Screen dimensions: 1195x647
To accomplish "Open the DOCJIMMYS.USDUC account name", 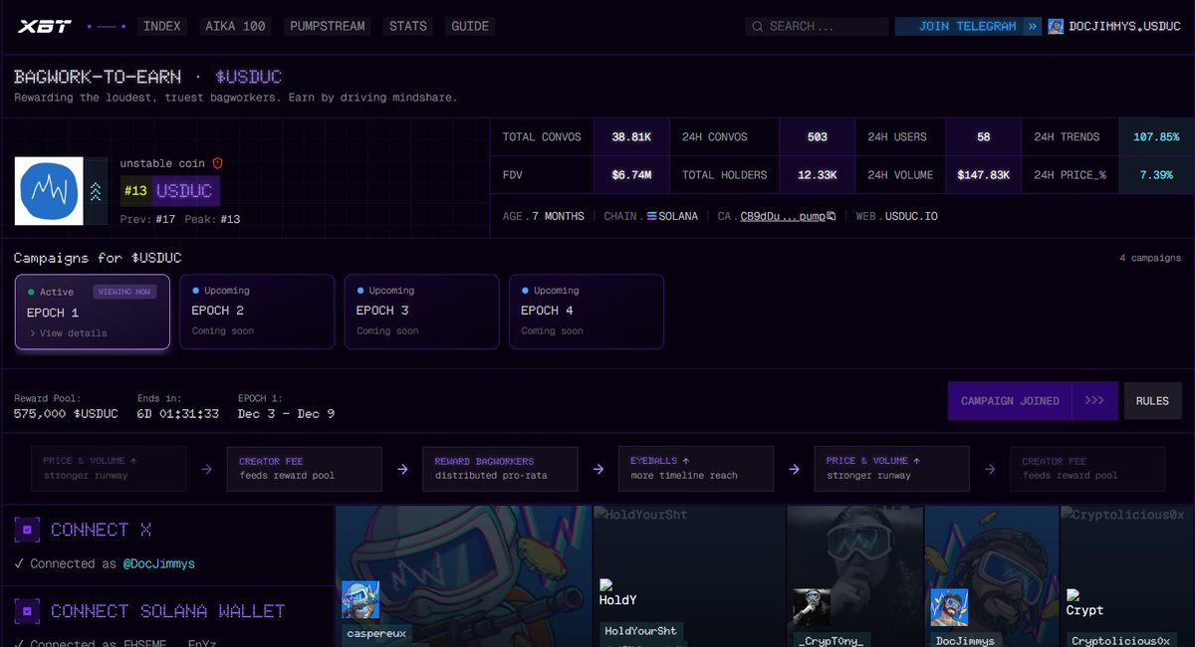I will click(1124, 26).
